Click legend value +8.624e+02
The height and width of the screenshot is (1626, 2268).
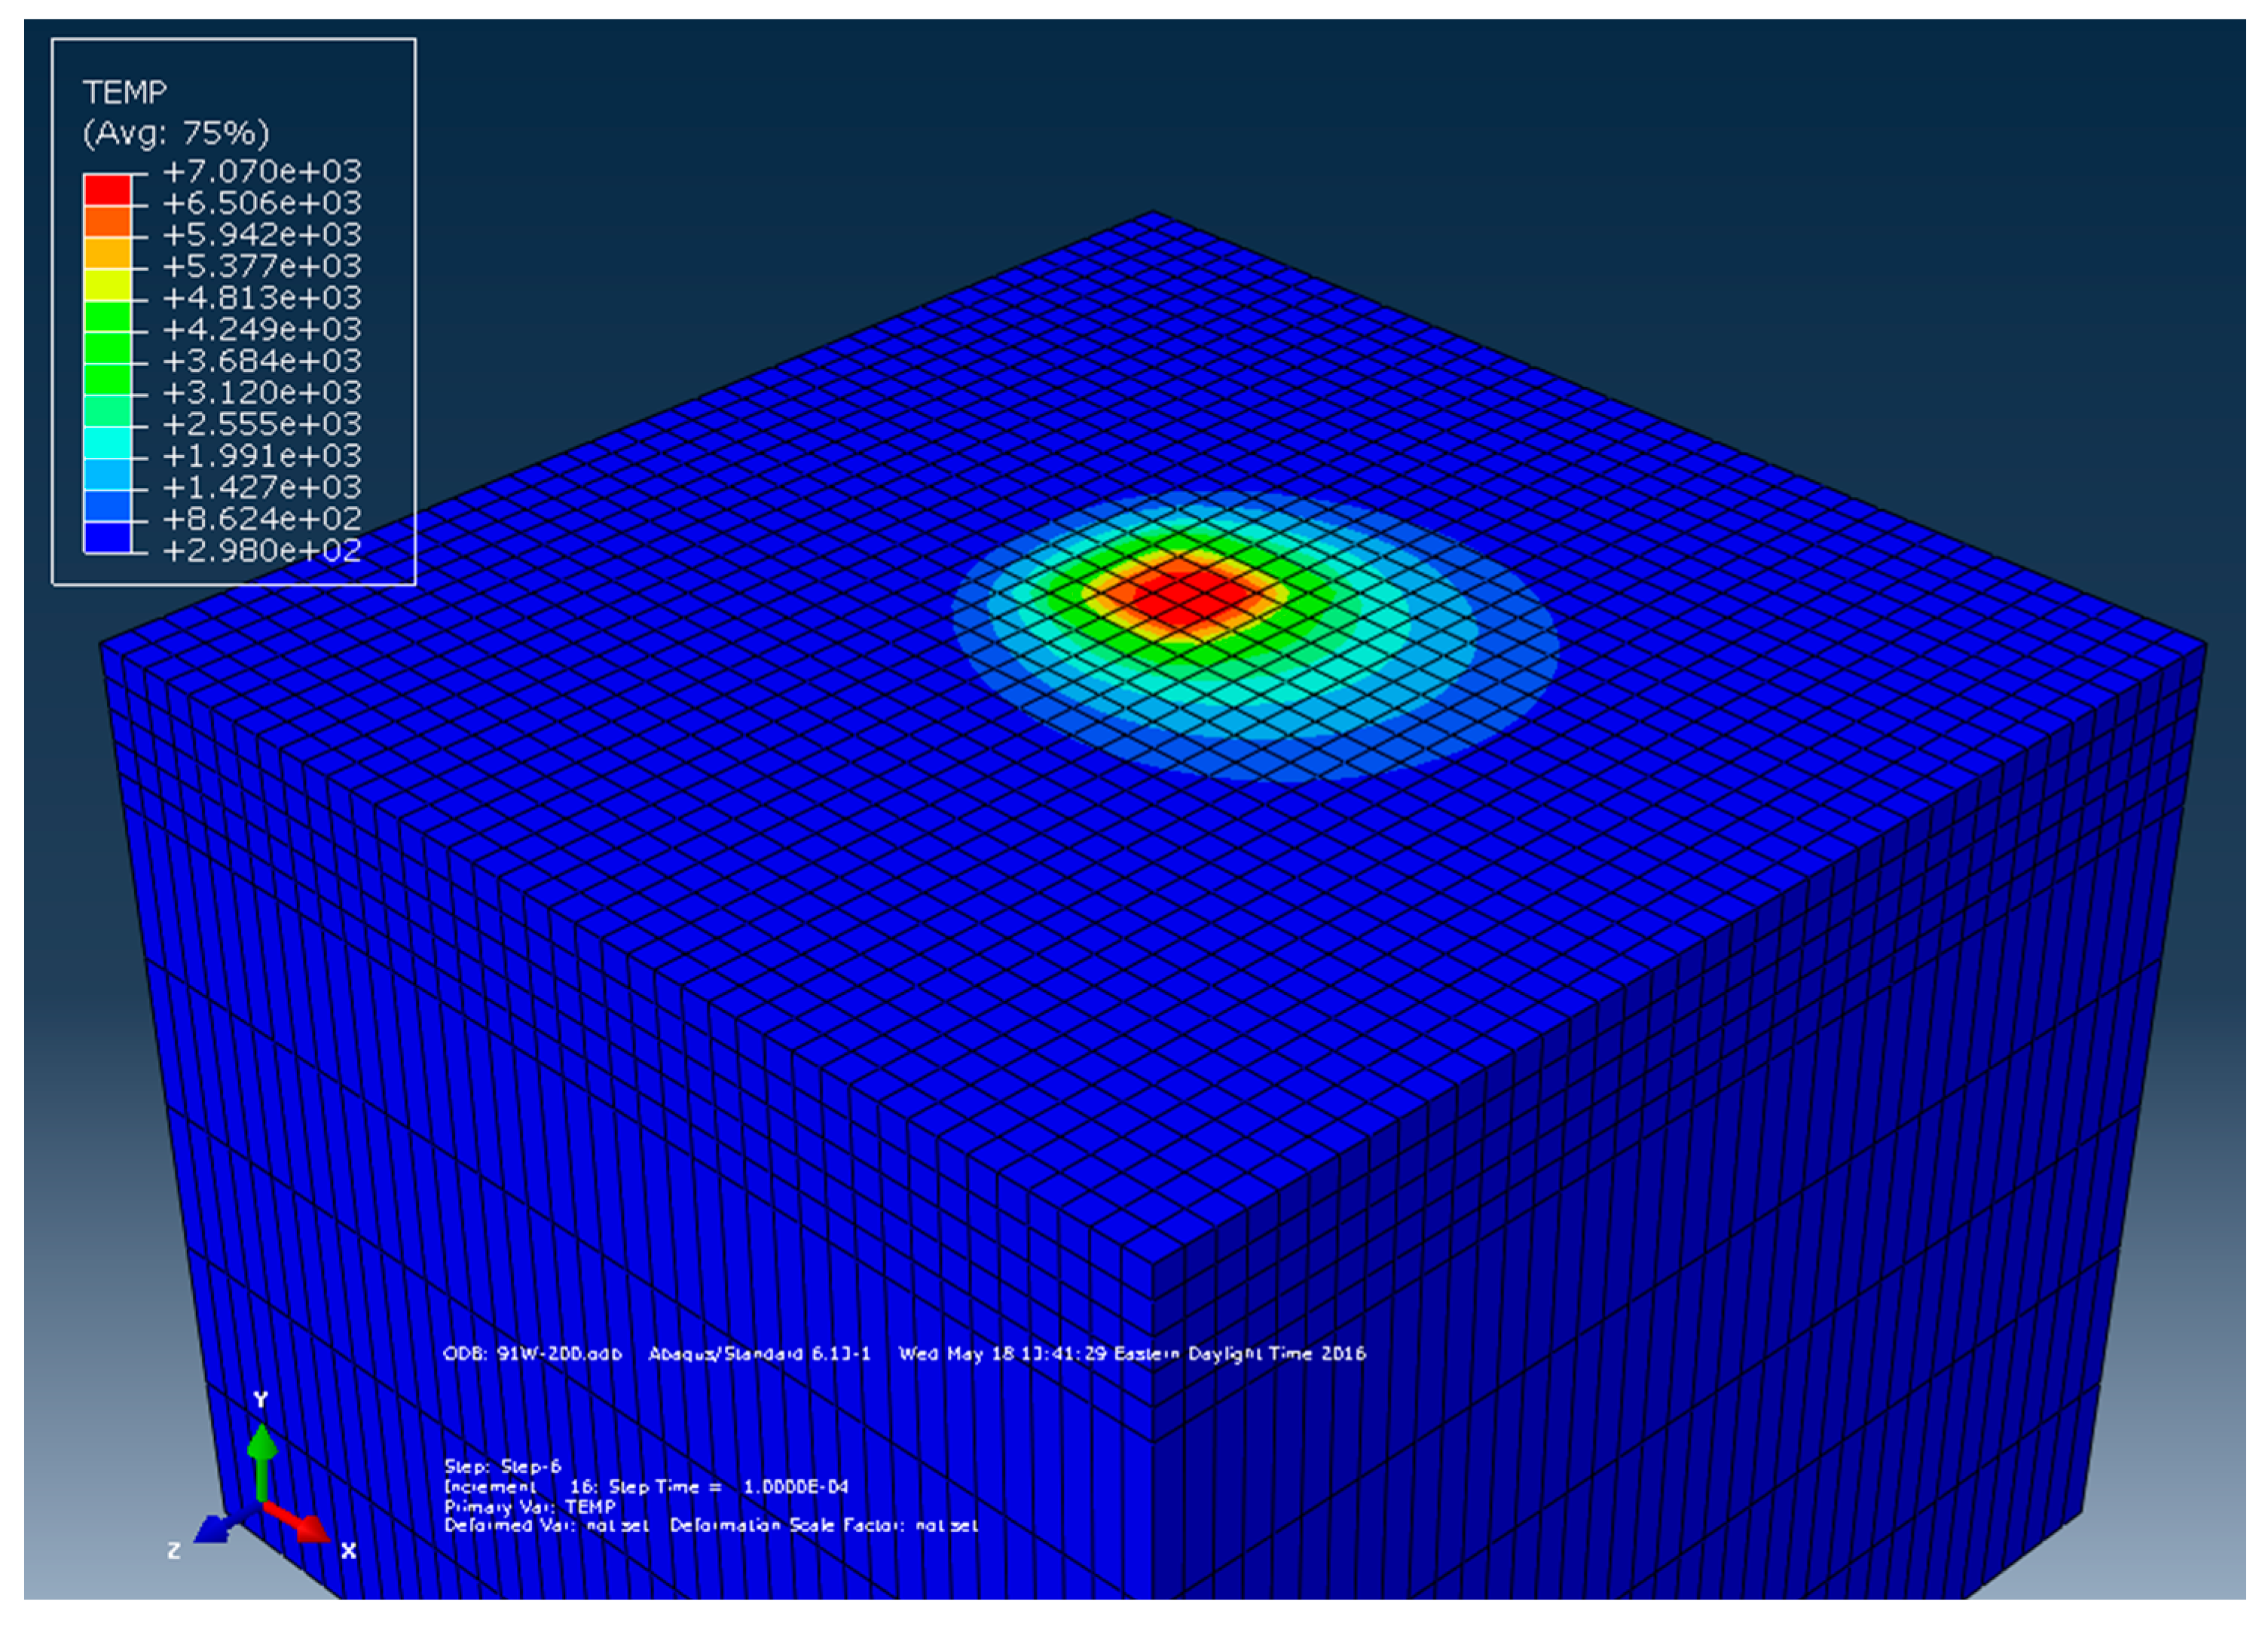click(262, 519)
